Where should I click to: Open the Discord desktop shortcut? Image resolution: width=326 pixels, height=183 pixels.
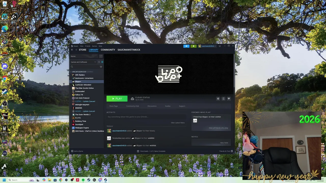5,67
